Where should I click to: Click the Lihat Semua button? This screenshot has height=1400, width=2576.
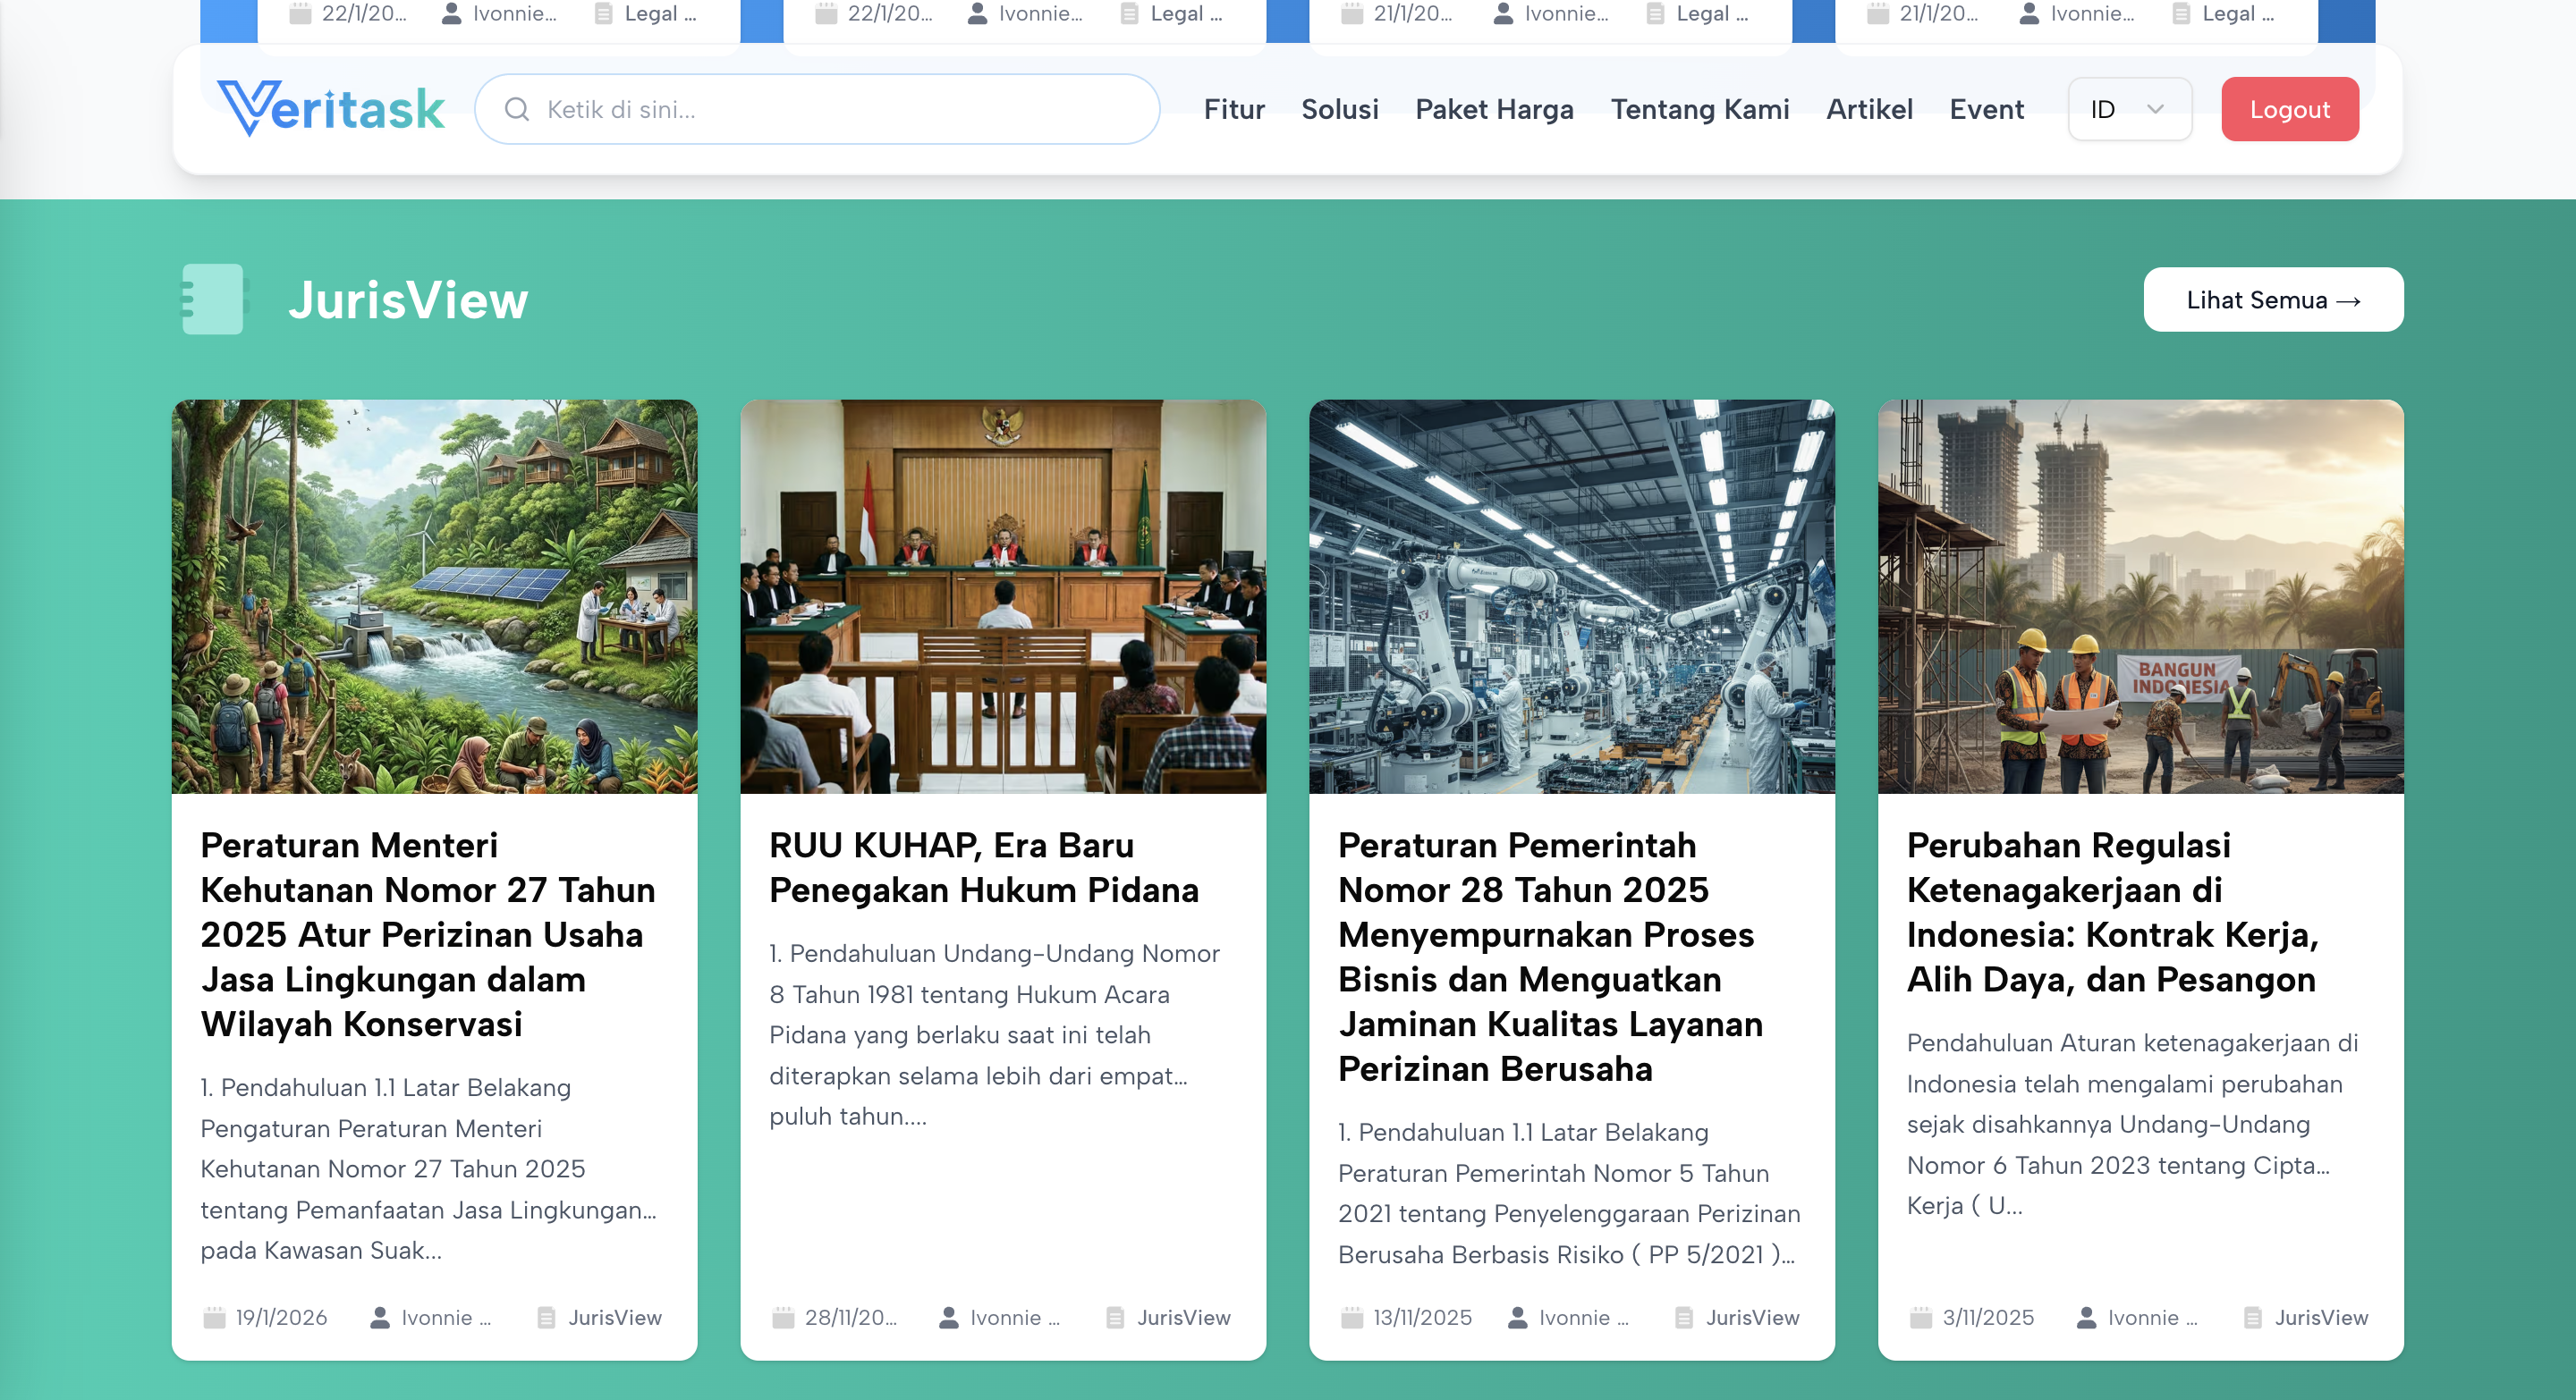[2272, 299]
